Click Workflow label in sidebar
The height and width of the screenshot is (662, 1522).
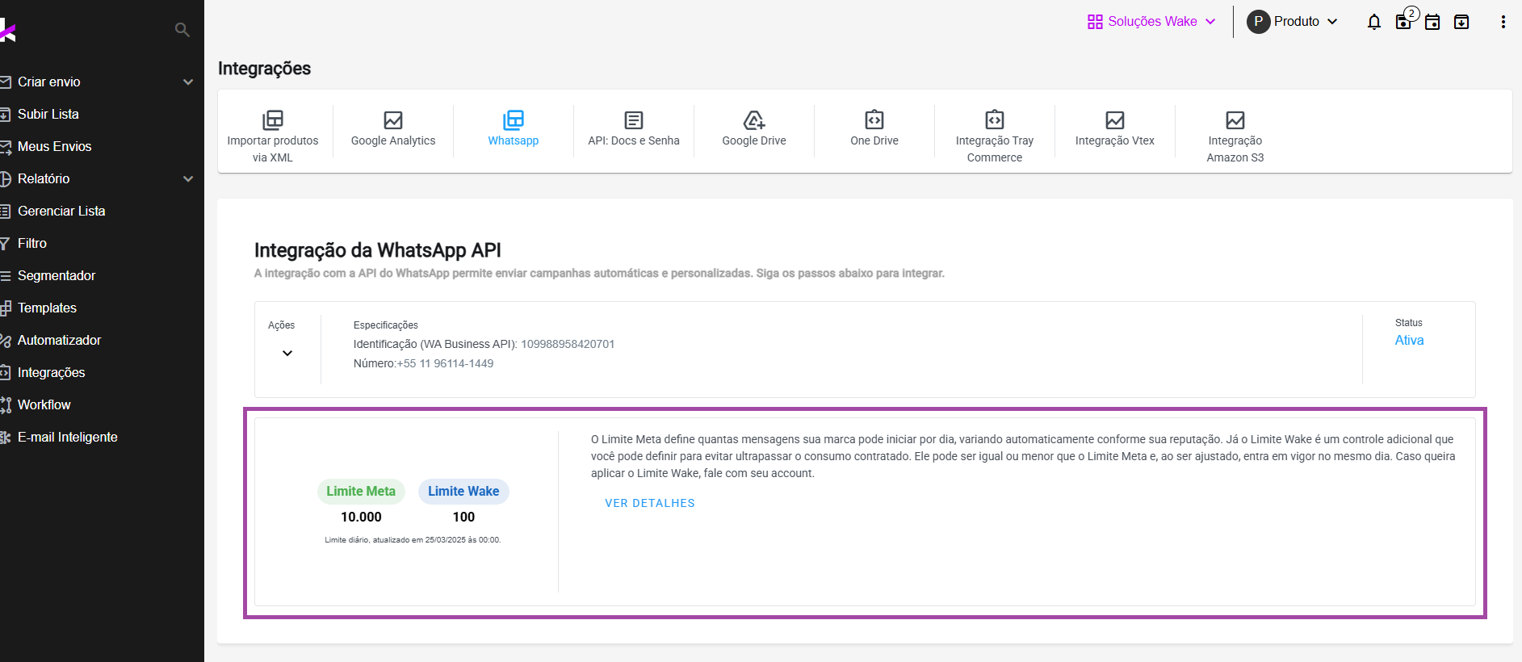tap(44, 405)
